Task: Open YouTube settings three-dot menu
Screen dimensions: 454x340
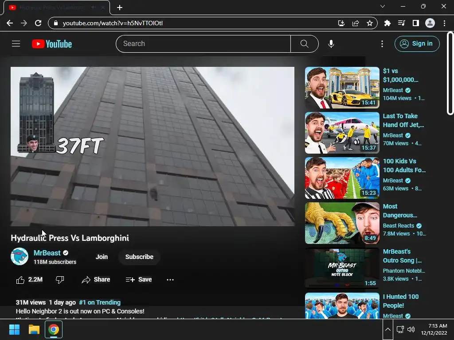Action: [382, 44]
